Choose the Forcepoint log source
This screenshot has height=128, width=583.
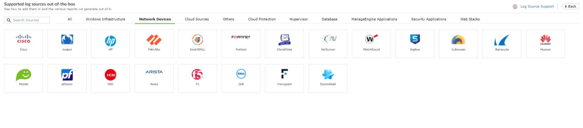click(284, 78)
